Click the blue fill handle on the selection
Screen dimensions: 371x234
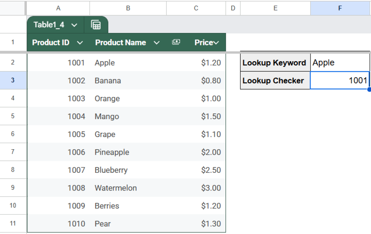click(369, 89)
